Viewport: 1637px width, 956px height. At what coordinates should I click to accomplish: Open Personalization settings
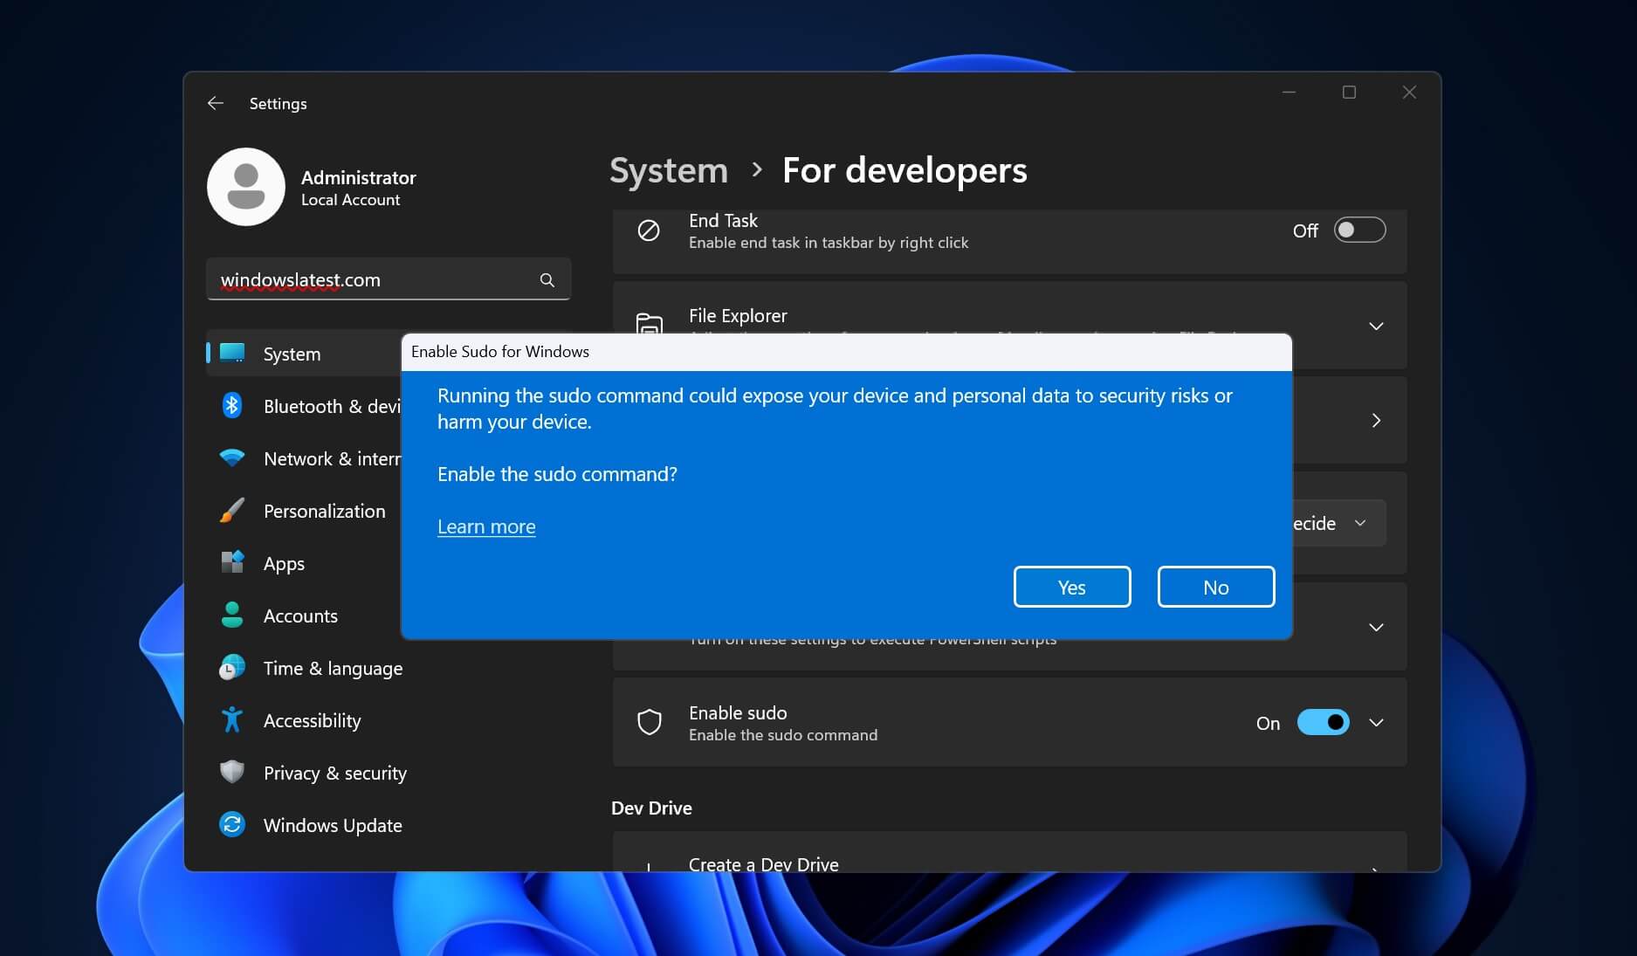click(231, 510)
